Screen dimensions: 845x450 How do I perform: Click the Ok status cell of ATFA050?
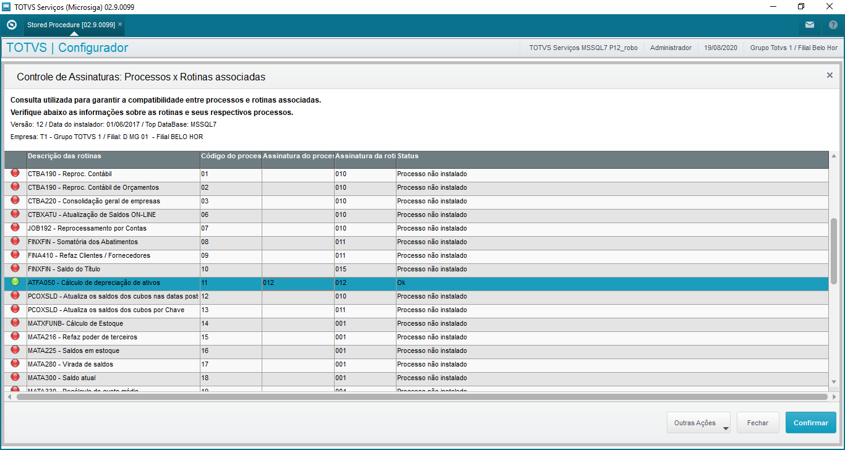click(612, 283)
